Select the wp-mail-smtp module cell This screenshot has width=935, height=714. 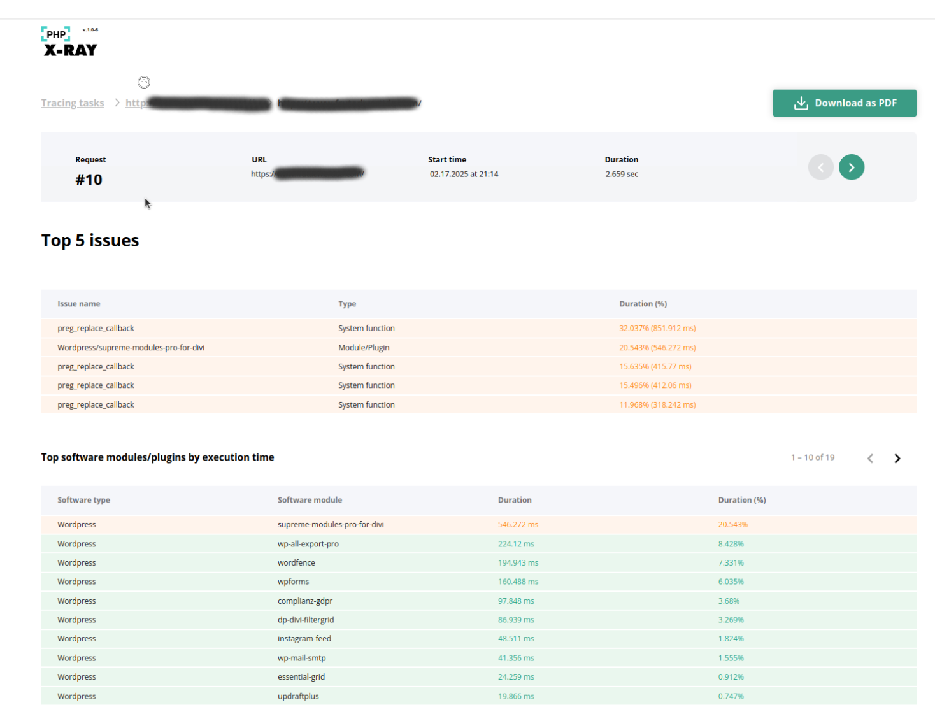click(302, 658)
